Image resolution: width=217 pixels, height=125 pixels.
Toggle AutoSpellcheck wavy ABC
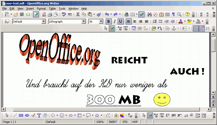[x=70, y=14]
